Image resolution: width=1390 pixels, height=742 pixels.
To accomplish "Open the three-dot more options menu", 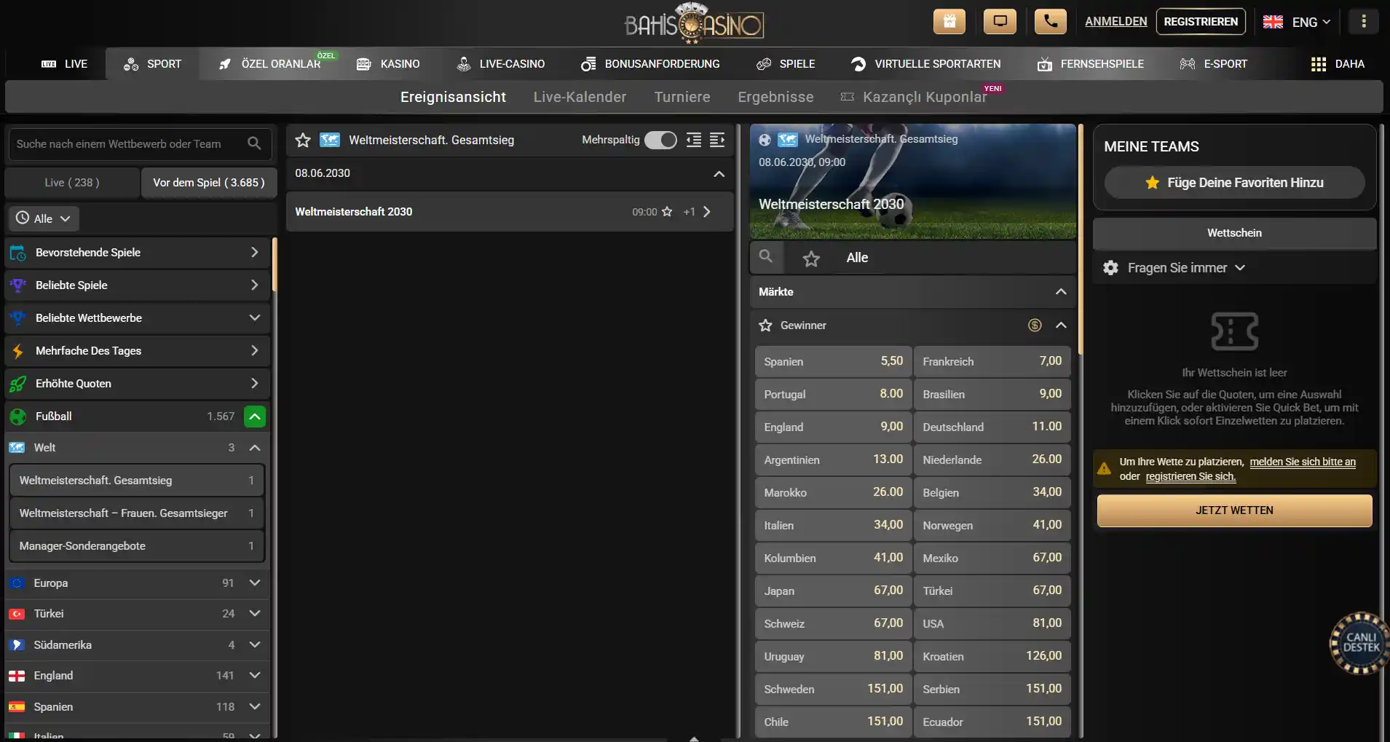I will 1364,21.
